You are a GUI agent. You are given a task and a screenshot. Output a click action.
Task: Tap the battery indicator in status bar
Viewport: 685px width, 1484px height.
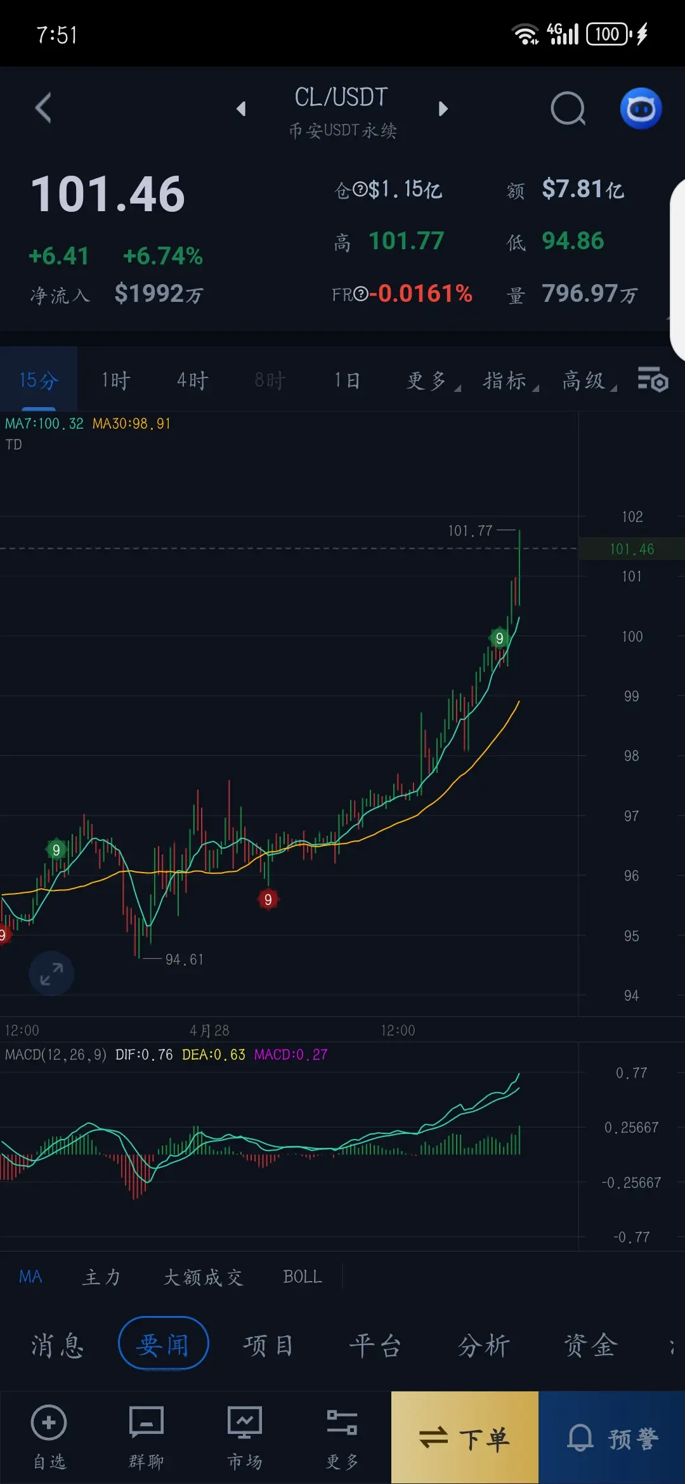[x=608, y=34]
